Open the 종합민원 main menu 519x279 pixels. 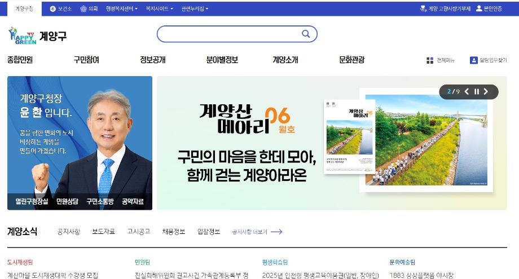pos(20,60)
